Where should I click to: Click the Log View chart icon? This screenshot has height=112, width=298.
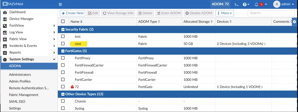pyautogui.click(x=5, y=33)
